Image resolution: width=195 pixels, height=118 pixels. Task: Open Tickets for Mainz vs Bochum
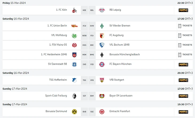click(185, 45)
